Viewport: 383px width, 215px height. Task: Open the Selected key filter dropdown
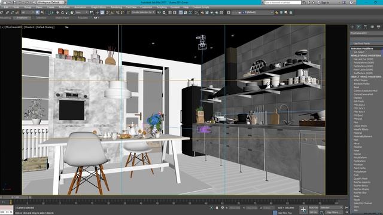pyautogui.click(x=332, y=208)
